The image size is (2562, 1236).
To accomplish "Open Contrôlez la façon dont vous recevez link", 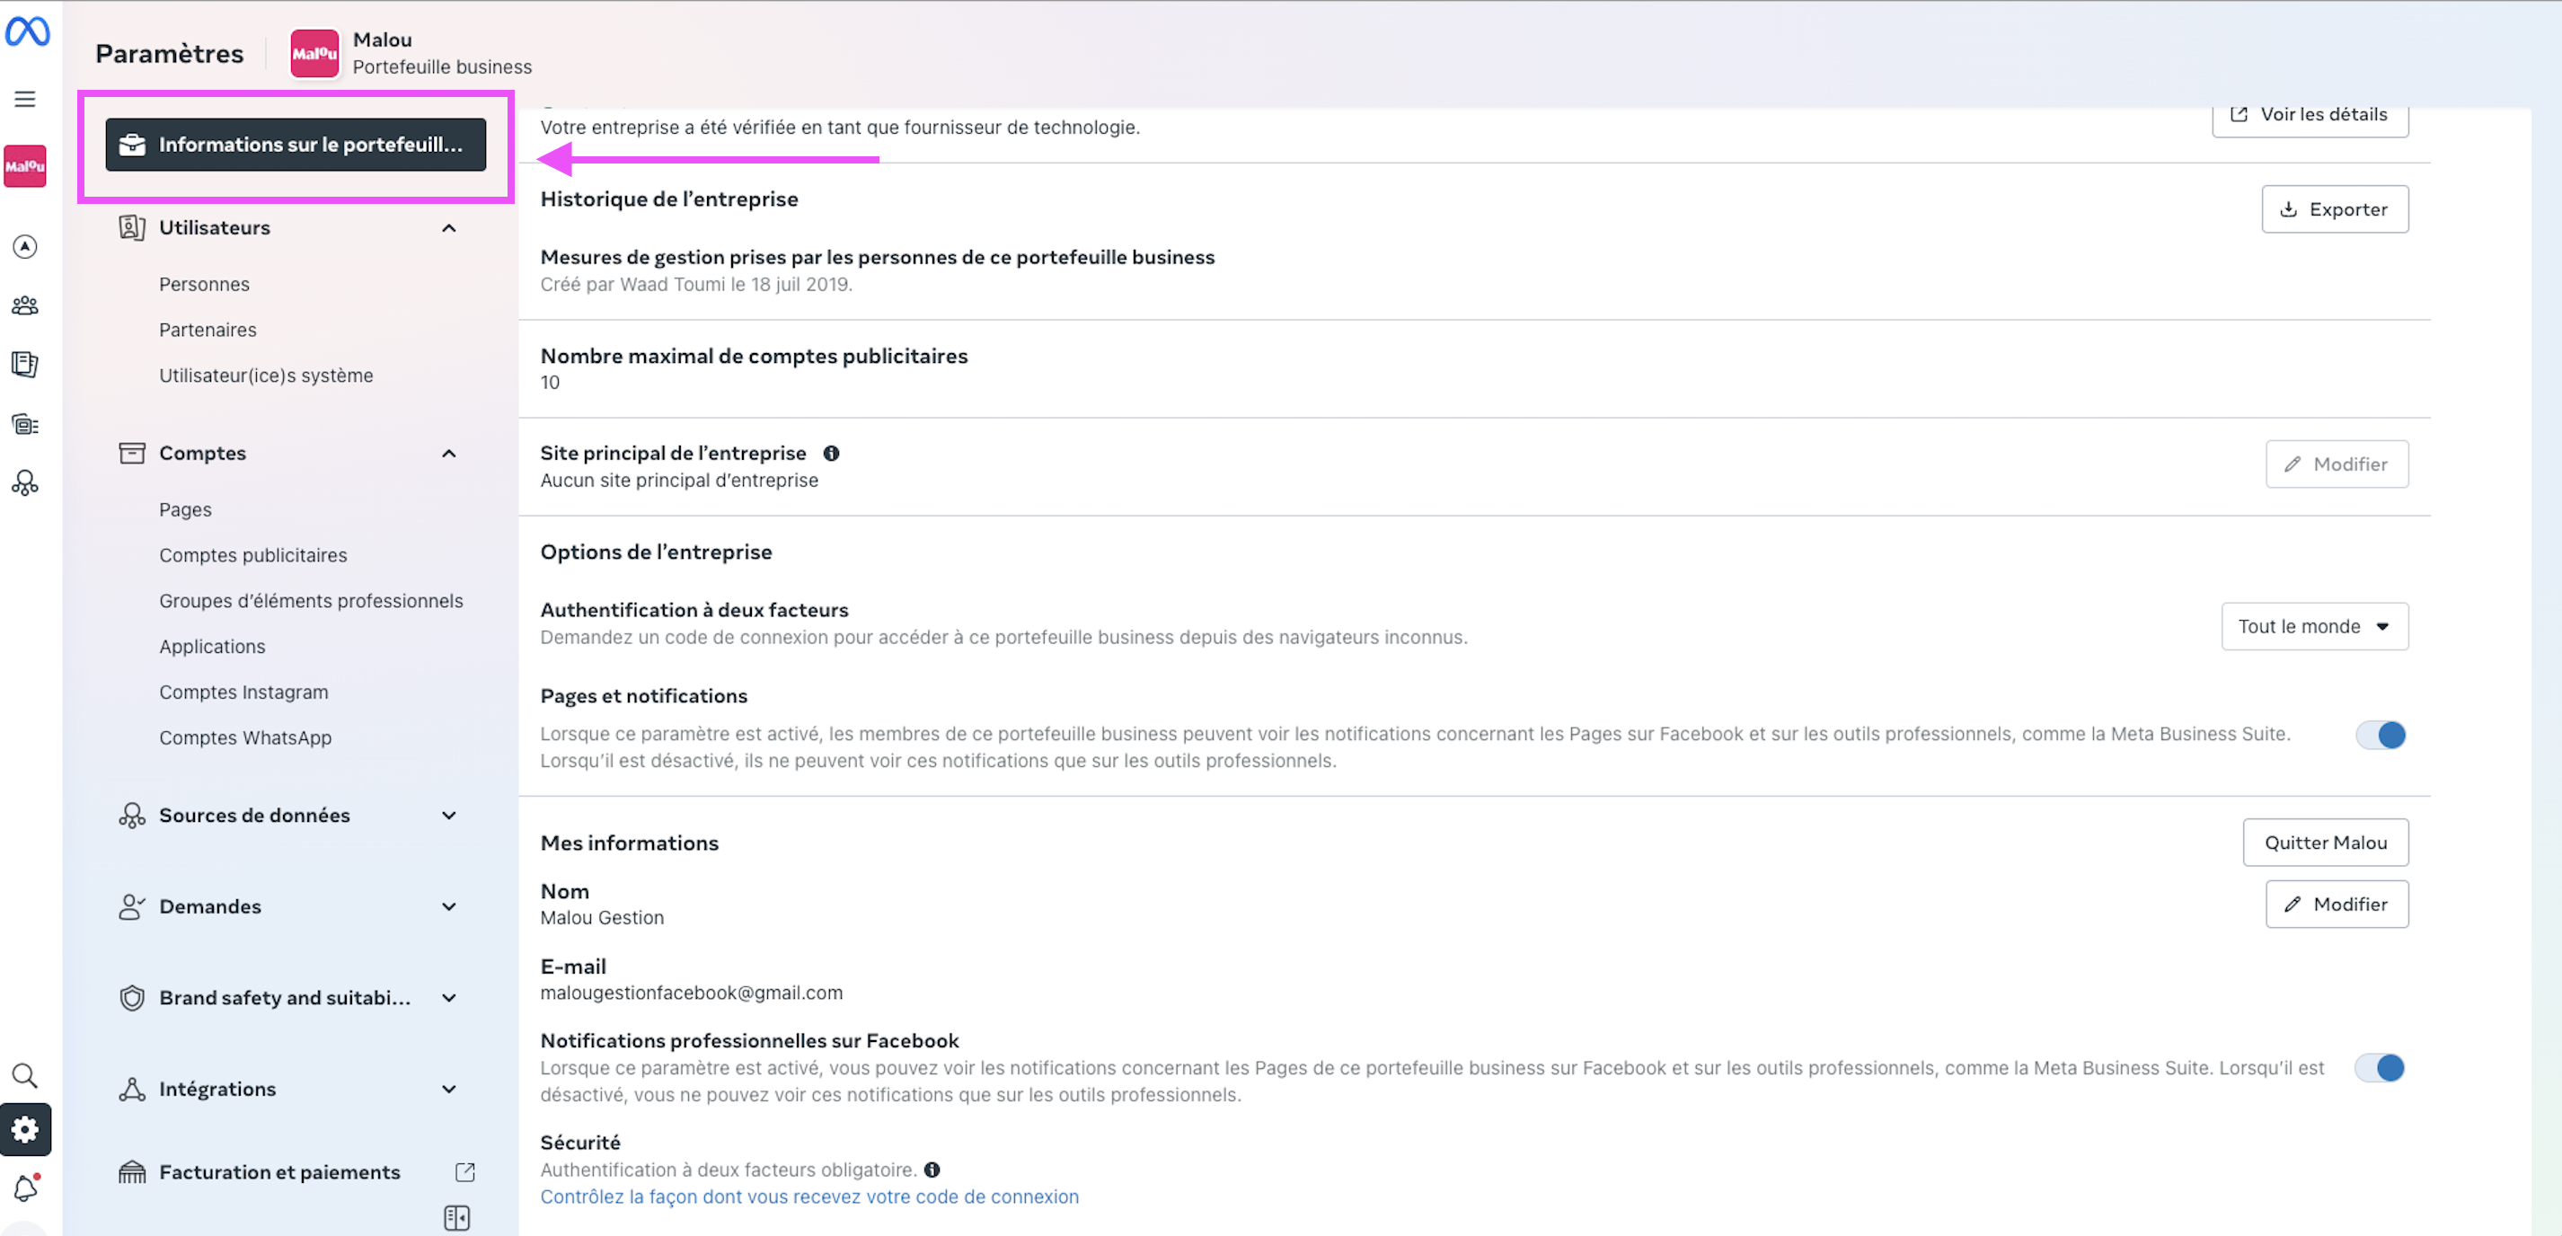I will tap(808, 1196).
